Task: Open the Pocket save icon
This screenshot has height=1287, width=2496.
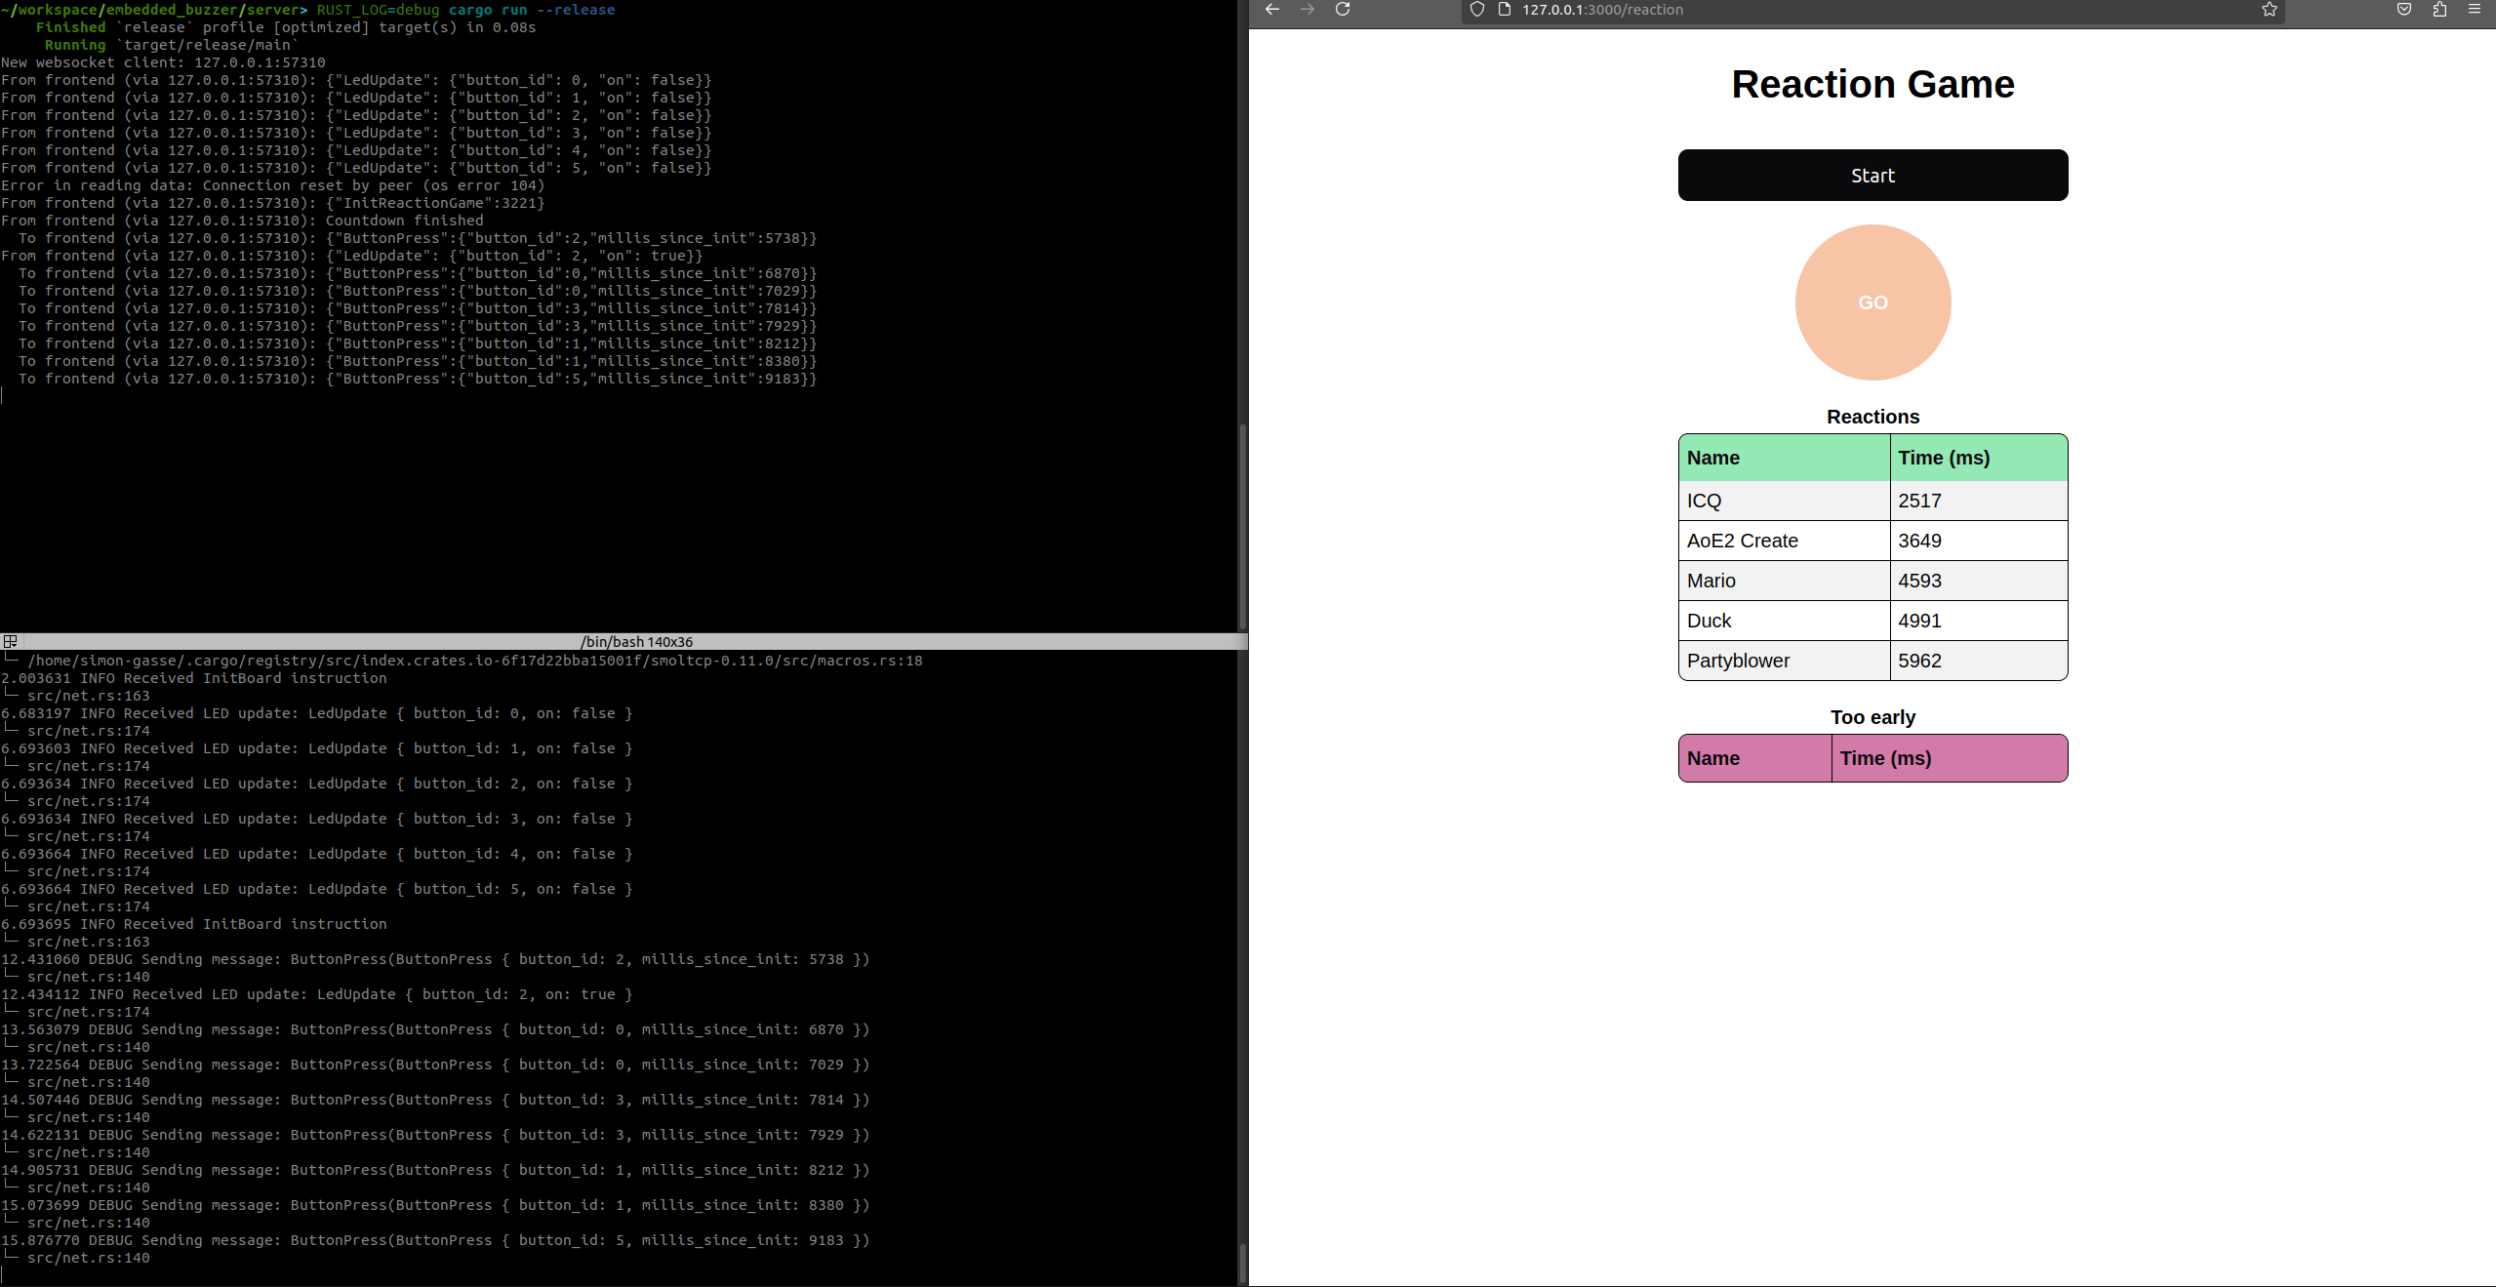Action: point(2404,10)
